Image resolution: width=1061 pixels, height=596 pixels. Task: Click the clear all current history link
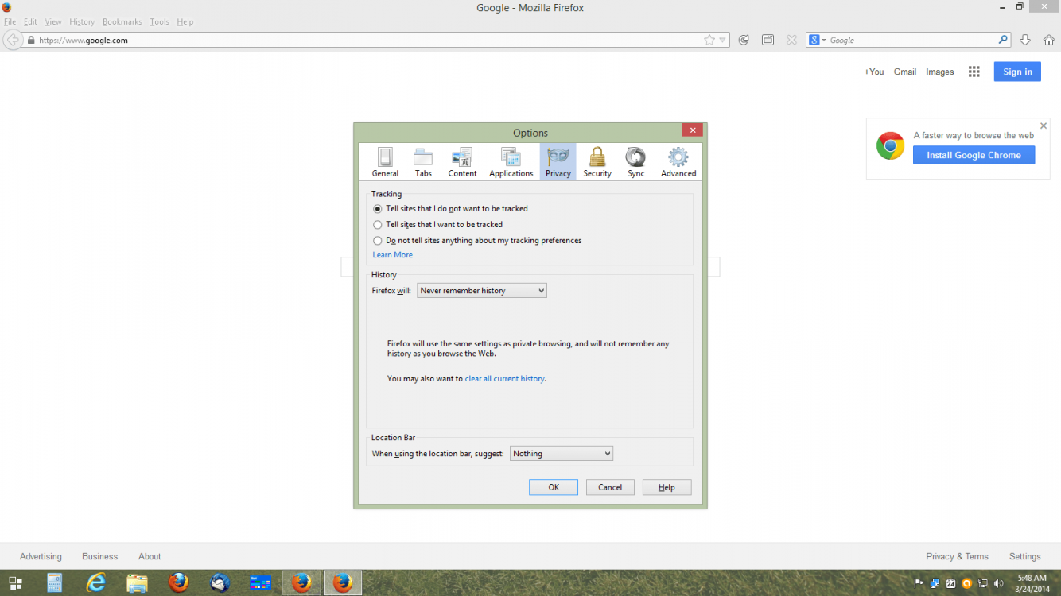505,379
